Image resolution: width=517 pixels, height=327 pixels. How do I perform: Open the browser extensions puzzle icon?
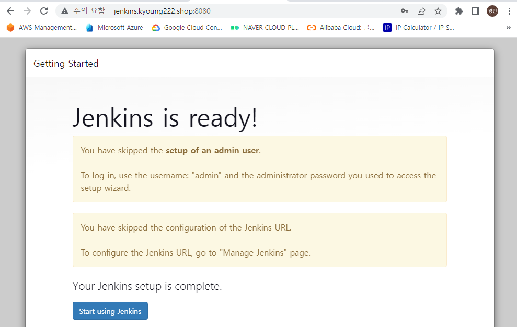point(458,11)
